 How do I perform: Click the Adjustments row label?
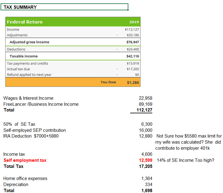(17, 35)
